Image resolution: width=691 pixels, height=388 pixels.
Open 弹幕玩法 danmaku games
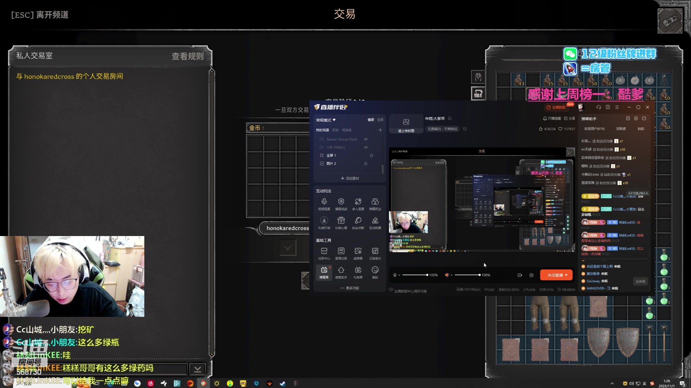[375, 204]
